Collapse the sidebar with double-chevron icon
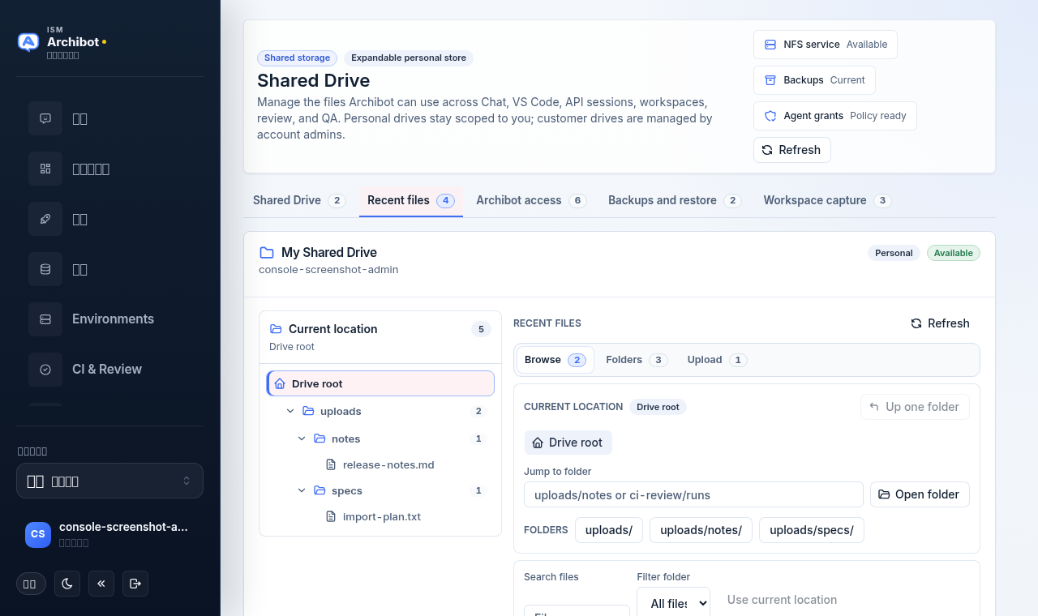Screen dimensions: 1038x616 [101, 584]
